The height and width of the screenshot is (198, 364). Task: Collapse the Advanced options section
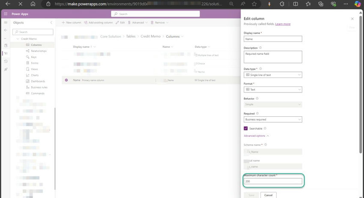pos(256,136)
